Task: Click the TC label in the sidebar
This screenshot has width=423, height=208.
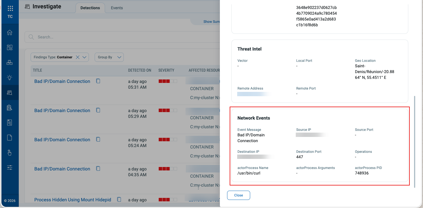Action: [x=10, y=16]
